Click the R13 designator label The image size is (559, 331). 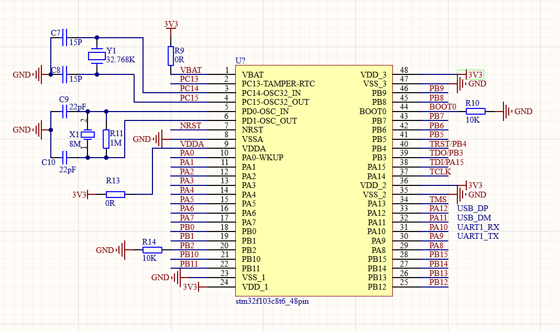[113, 181]
